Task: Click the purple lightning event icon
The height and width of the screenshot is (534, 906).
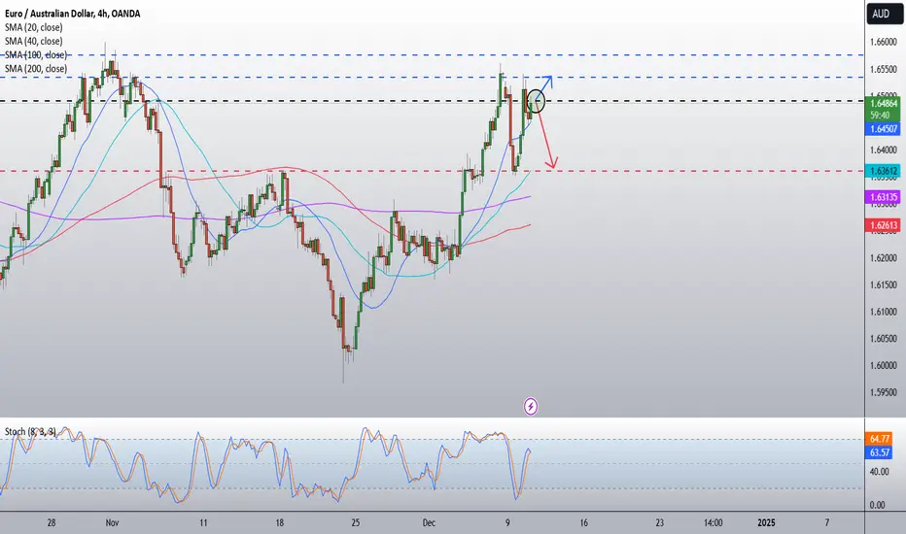Action: [x=531, y=407]
